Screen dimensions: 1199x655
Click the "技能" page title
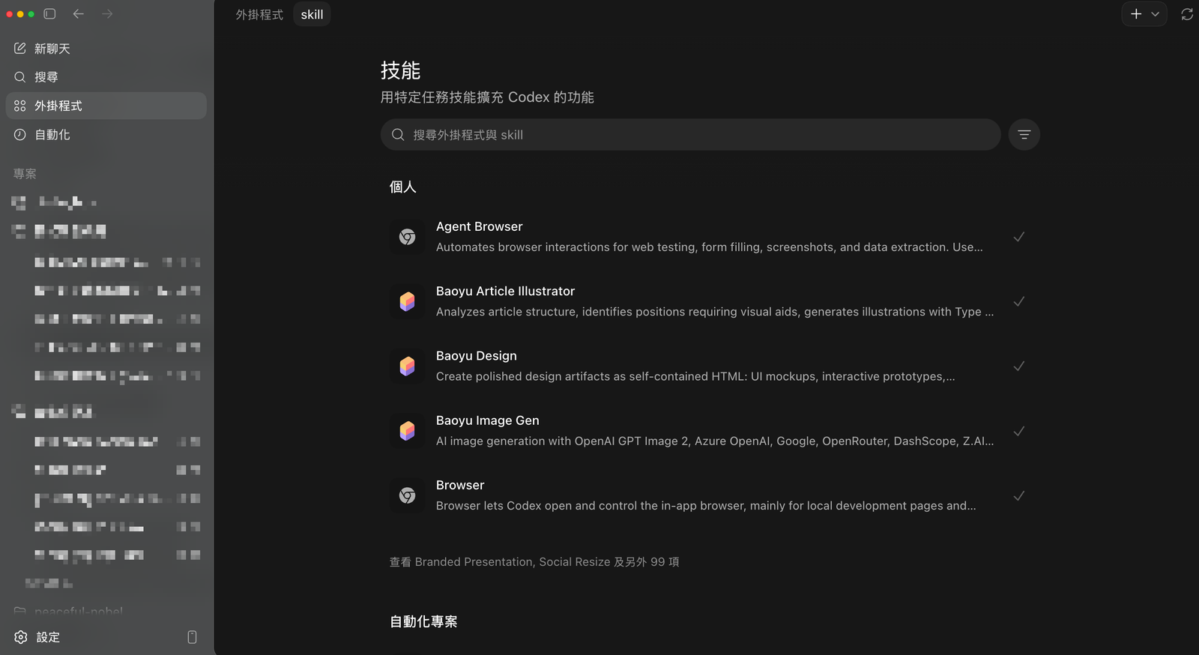coord(401,70)
